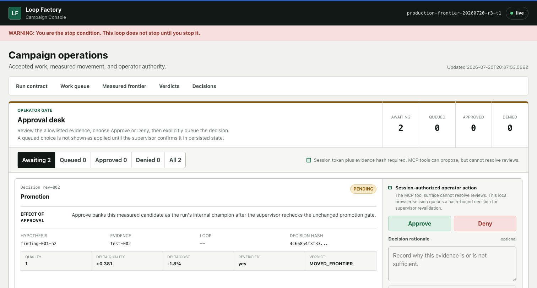Viewport: 537px width, 288px height.
Task: Click hypothesis value finding-001-h2
Action: (39, 244)
